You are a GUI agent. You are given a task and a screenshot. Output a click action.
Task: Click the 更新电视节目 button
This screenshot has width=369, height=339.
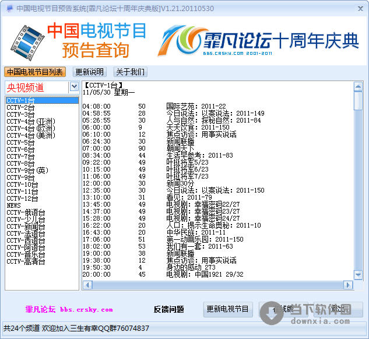pos(228,309)
